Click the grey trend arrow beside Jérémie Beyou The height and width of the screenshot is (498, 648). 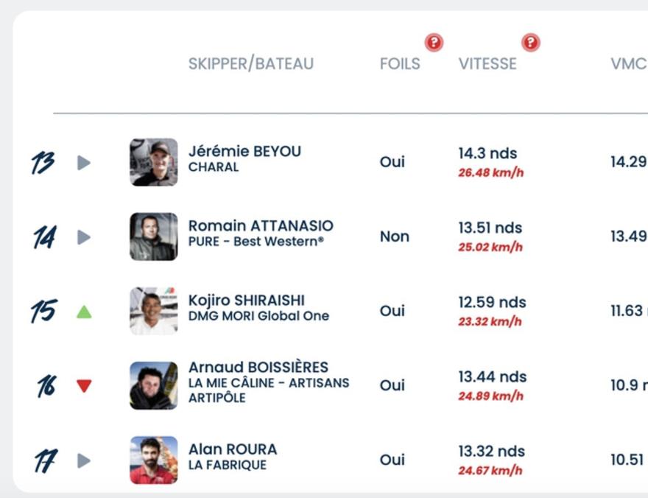[x=84, y=162]
